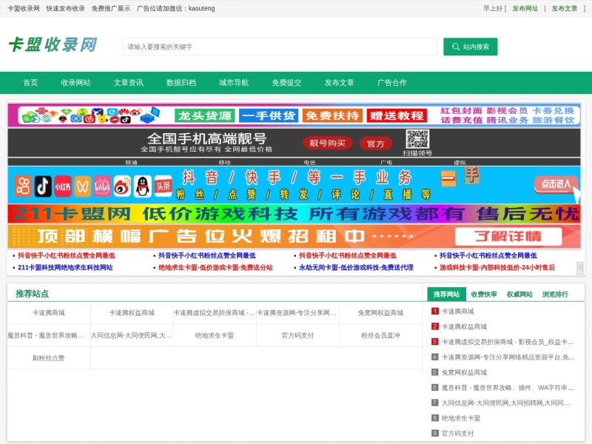Viewport: 592px width, 444px height.
Task: Open ranked item 4 卡速腾资源网 in sidebar
Action: click(508, 357)
